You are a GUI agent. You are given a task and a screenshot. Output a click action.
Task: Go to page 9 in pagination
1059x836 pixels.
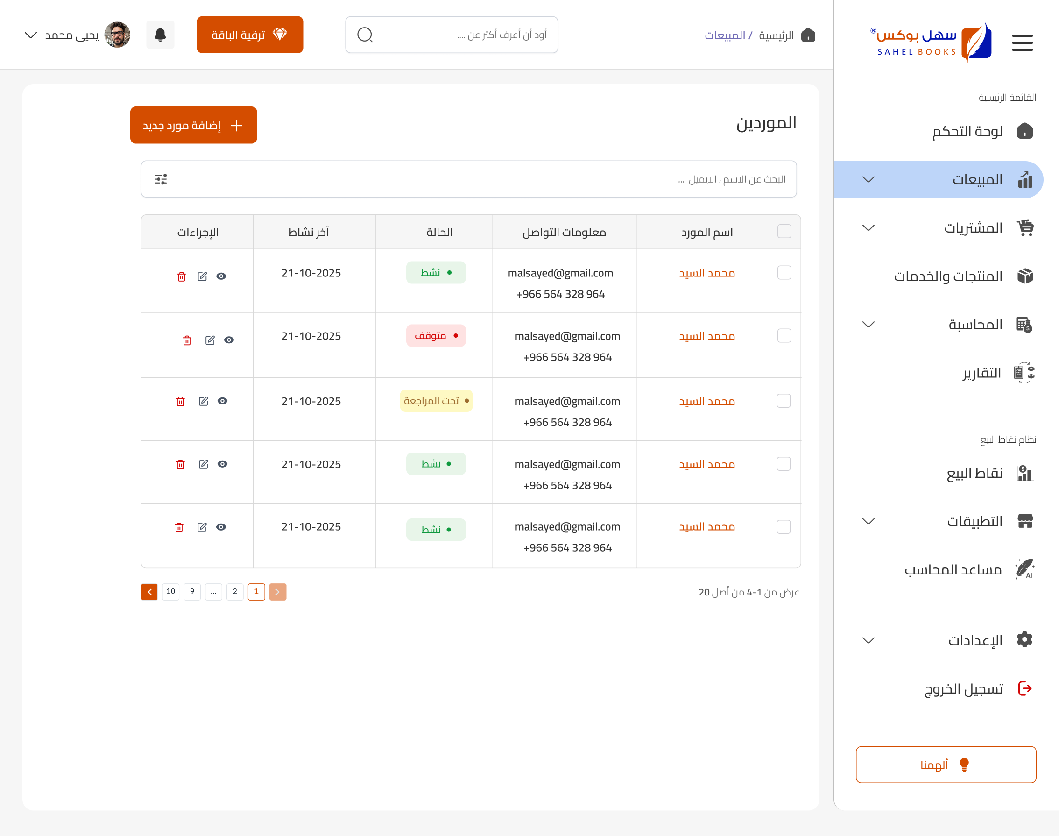[192, 592]
